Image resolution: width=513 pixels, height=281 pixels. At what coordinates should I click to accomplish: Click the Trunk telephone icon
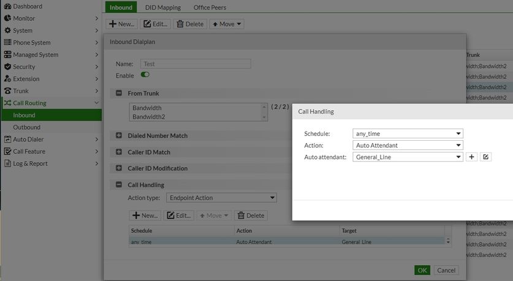(x=7, y=91)
